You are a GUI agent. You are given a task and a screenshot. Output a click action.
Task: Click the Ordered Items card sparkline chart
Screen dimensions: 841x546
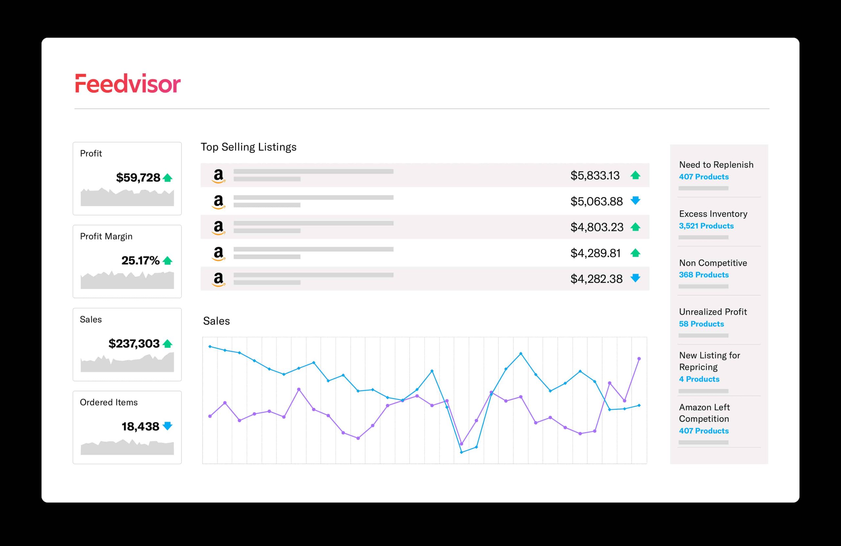127,447
